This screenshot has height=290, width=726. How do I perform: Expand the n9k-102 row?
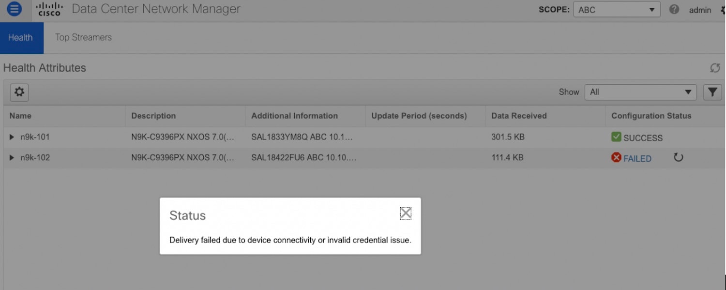click(x=12, y=157)
